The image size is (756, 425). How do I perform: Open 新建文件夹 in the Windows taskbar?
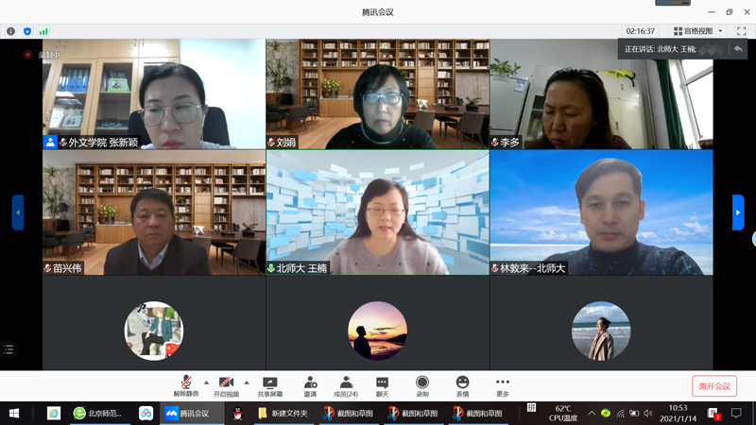click(283, 414)
